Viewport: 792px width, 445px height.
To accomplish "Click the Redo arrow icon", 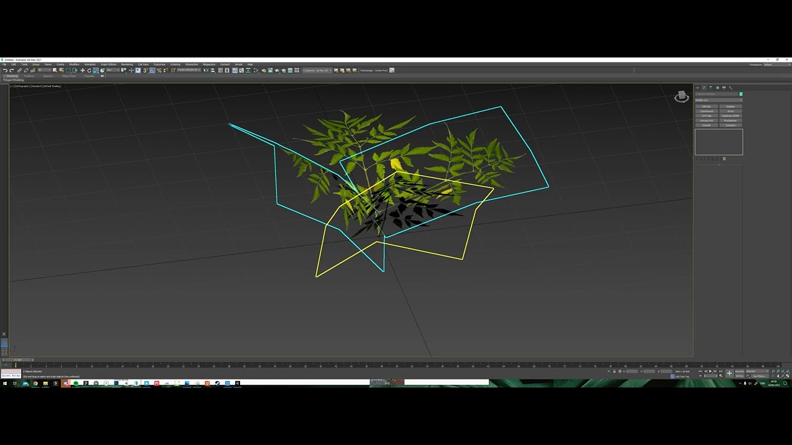I will pos(12,70).
